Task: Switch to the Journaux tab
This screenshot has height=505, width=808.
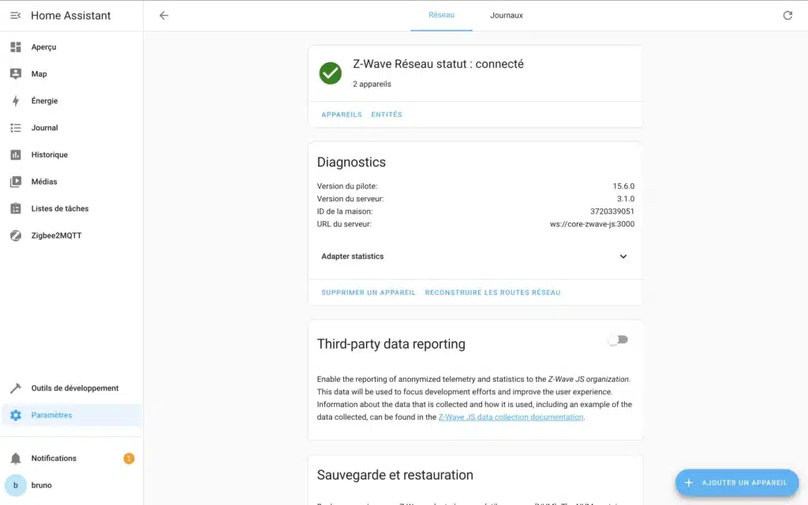Action: coord(506,16)
